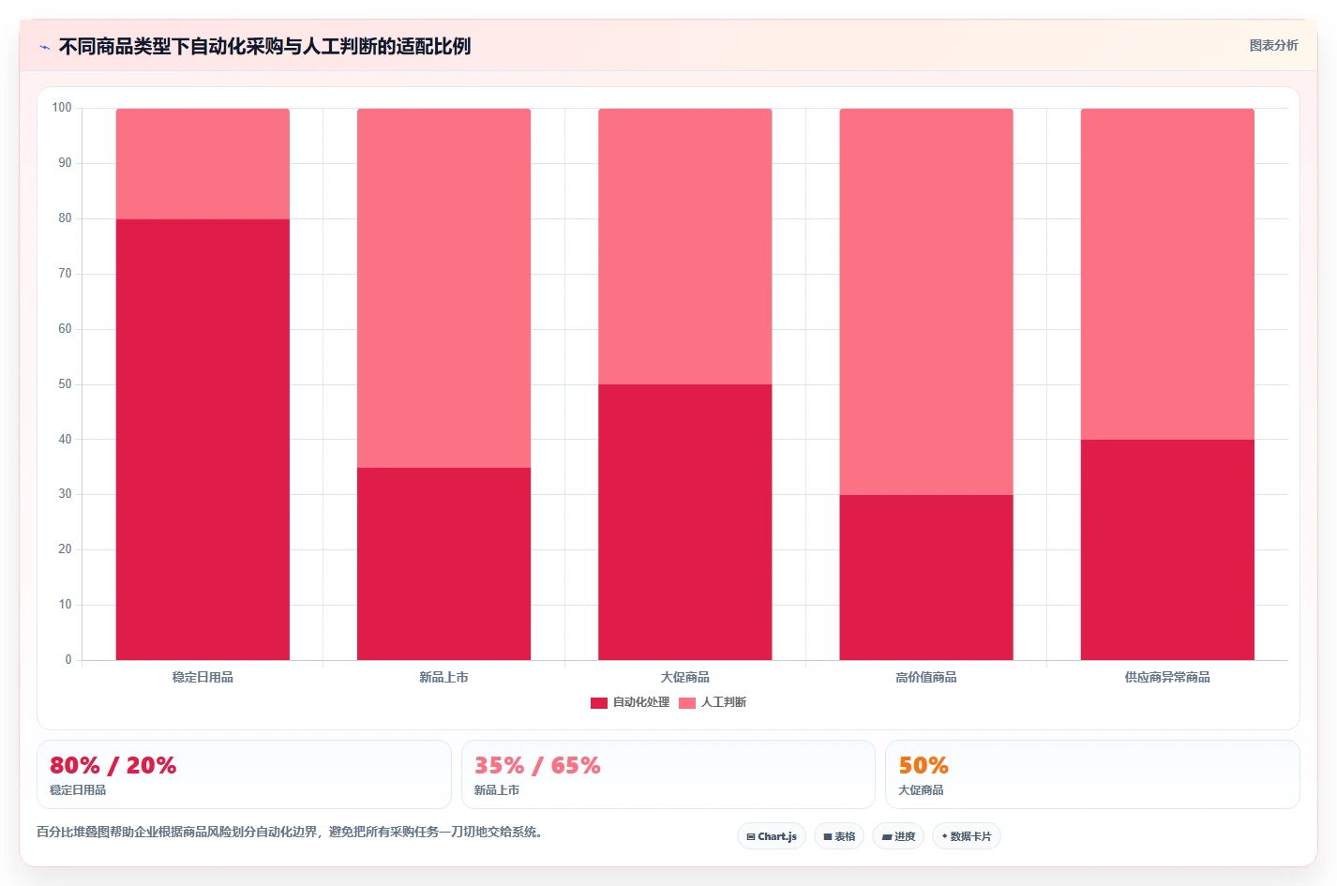The image size is (1337, 886).
Task: Click the 稳定日用品 x-axis label
Action: point(203,677)
